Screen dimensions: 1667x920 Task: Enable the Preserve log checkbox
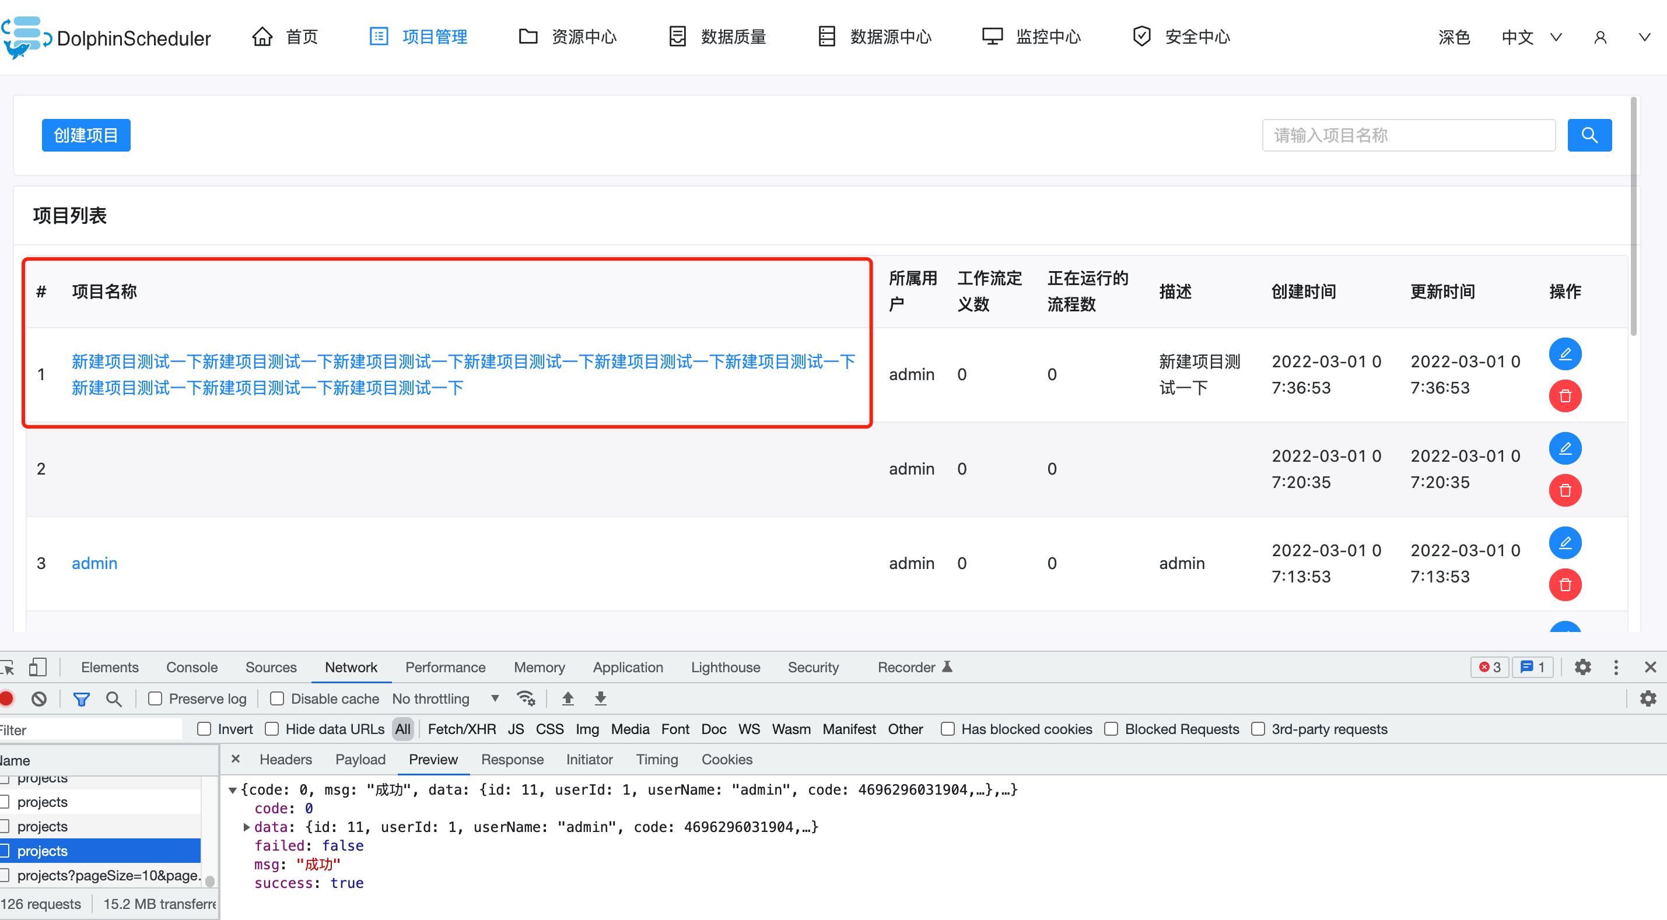pos(155,698)
